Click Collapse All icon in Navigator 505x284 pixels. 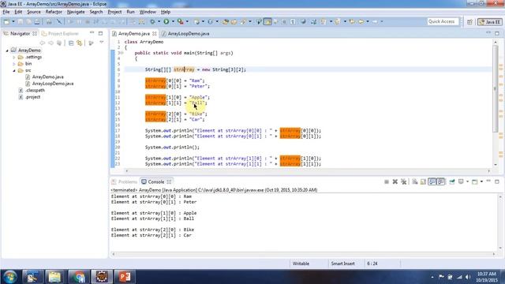[x=71, y=43]
